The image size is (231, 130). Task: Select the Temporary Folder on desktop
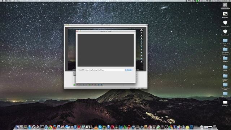[225, 76]
